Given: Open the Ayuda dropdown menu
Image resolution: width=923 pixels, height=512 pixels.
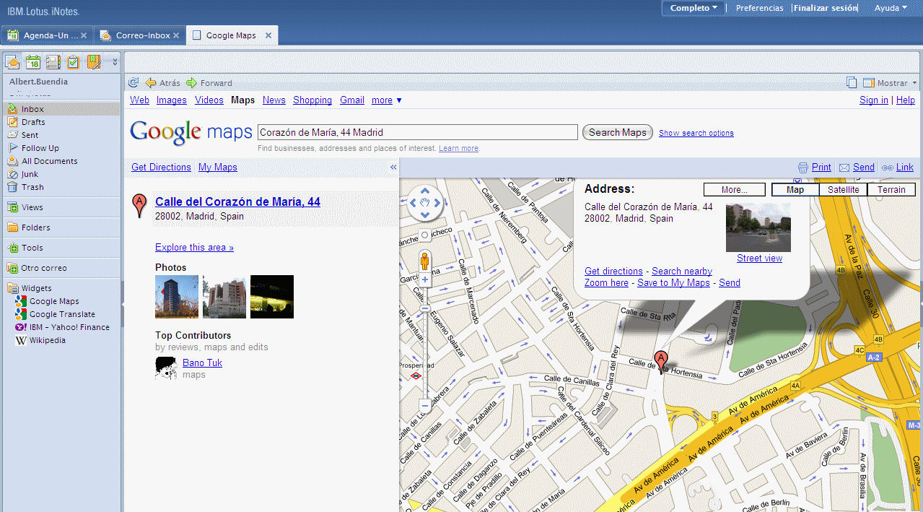Looking at the screenshot, I should pos(891,8).
